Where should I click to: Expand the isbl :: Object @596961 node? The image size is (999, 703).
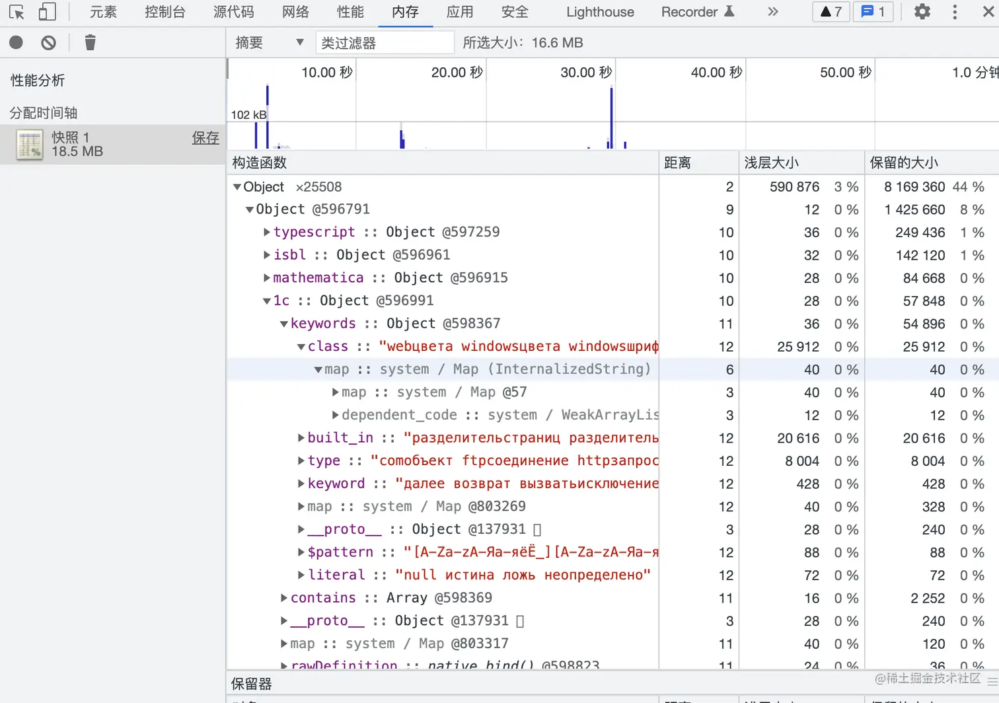[267, 255]
